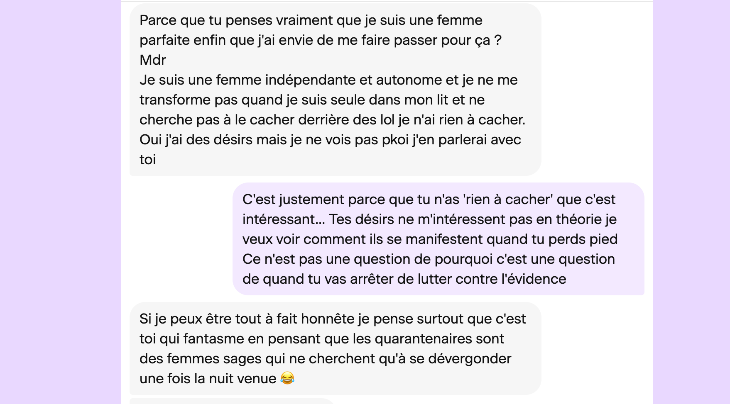Click the line starting "transforme pas quand je suis"
Screen dimensions: 730x404
pos(312,100)
